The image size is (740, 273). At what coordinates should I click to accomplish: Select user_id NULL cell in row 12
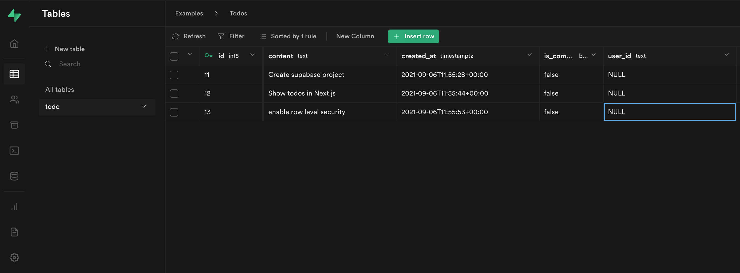point(670,93)
